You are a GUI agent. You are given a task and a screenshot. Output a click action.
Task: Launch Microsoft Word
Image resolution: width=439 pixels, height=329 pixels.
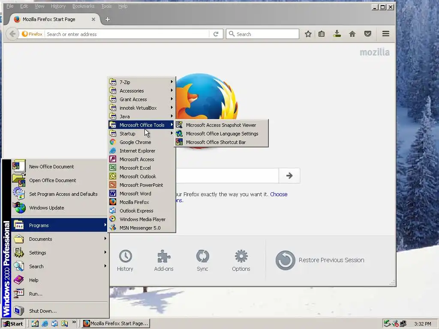pyautogui.click(x=141, y=194)
